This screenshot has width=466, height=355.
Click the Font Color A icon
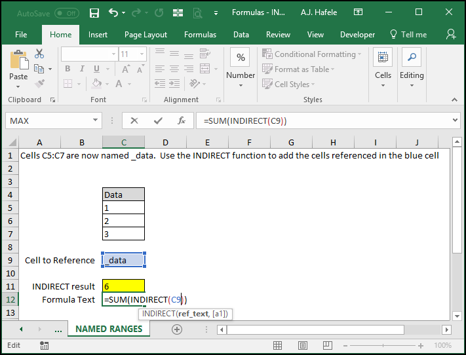[119, 84]
